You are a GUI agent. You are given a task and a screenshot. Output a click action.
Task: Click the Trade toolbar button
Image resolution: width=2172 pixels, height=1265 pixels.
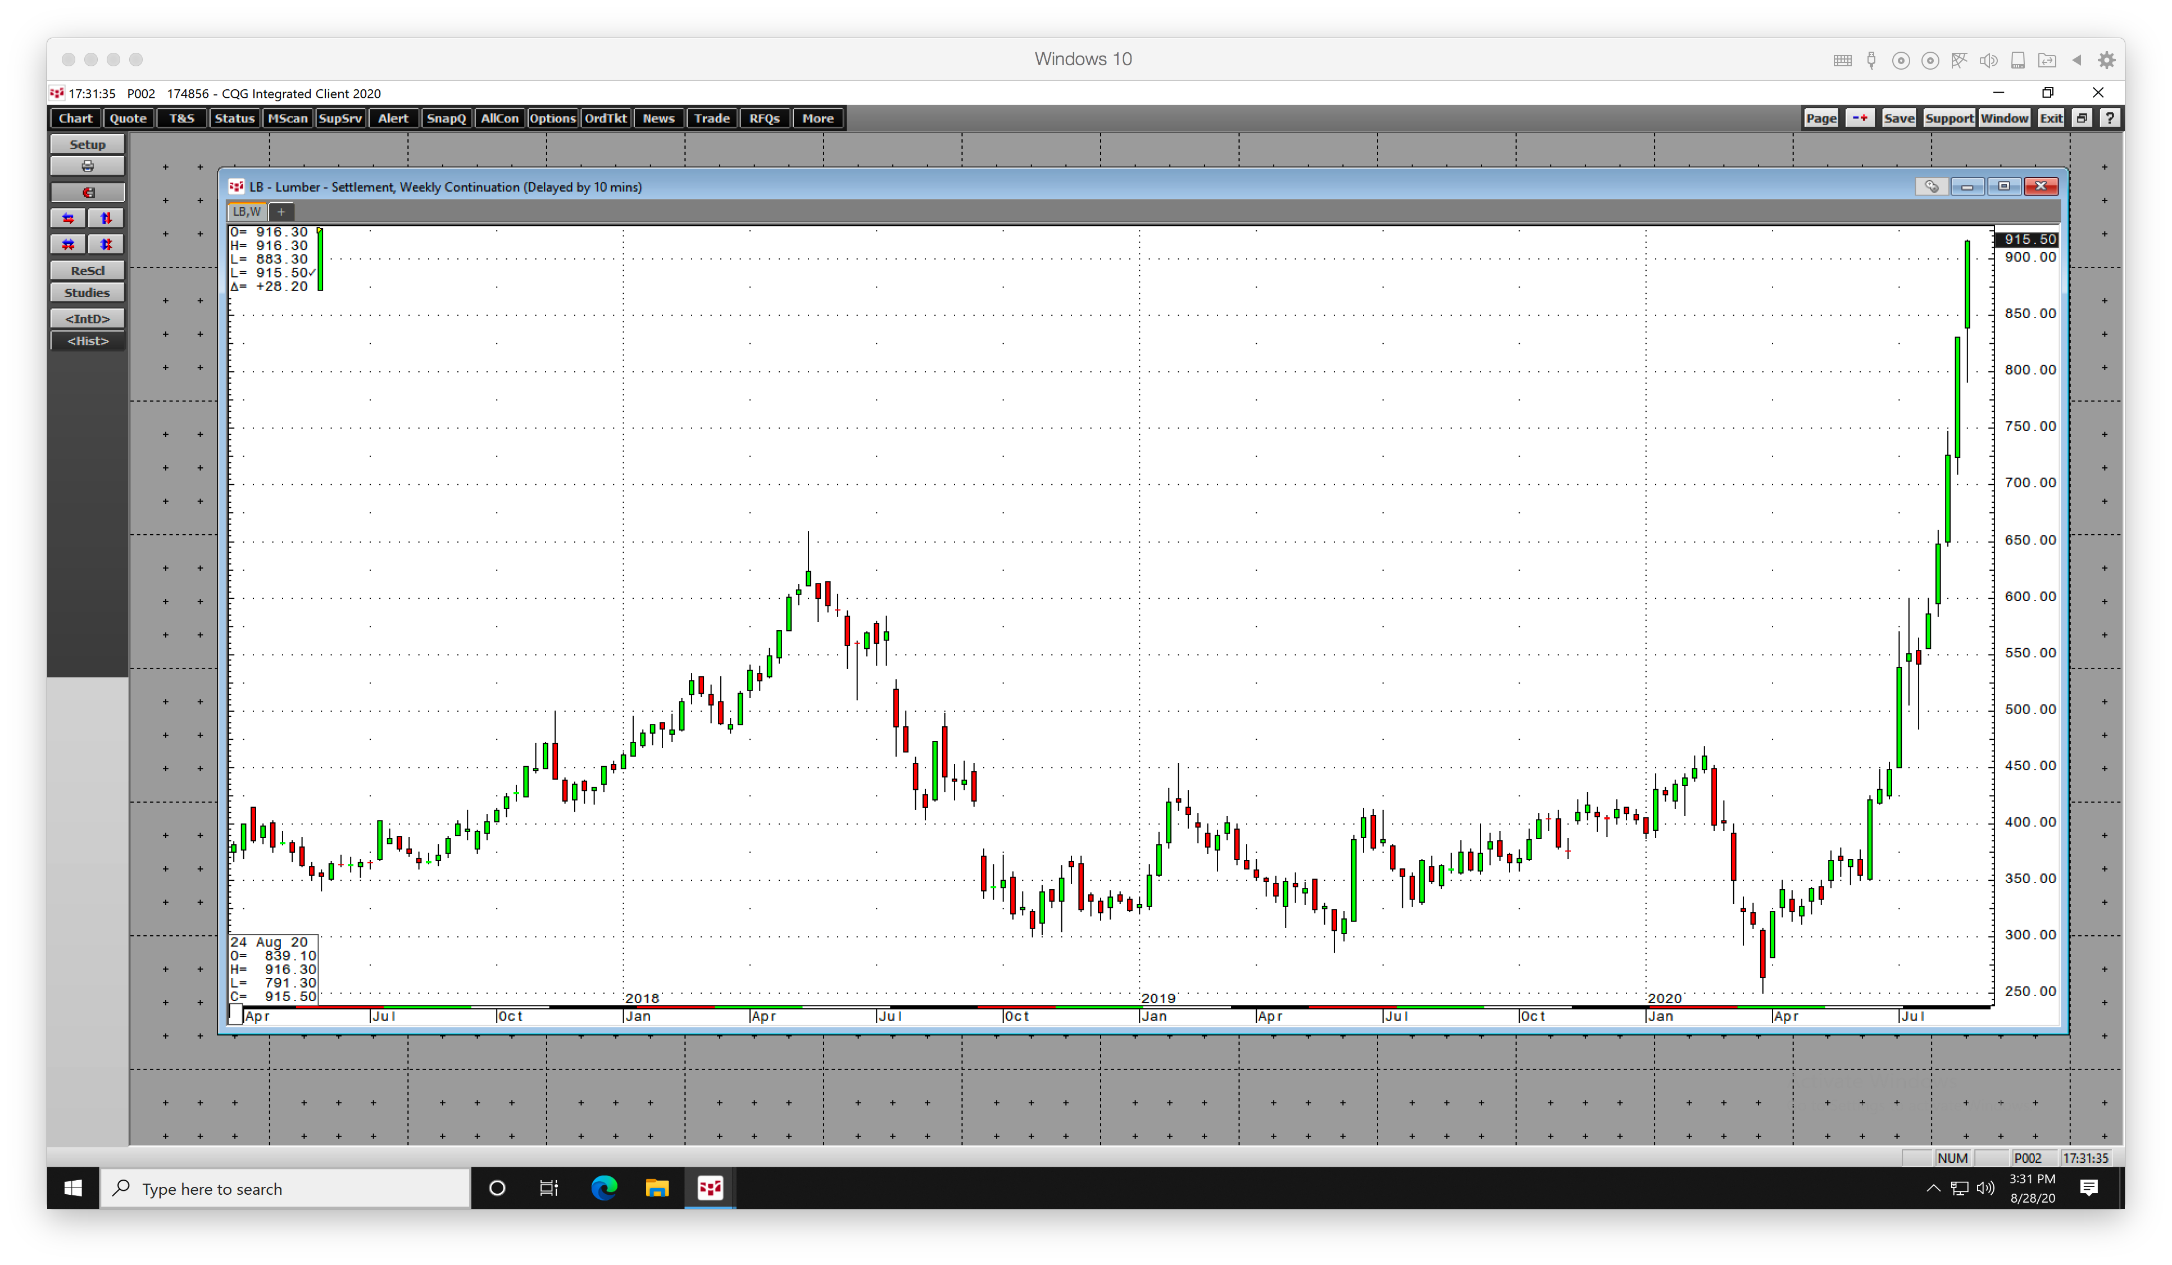click(x=712, y=118)
